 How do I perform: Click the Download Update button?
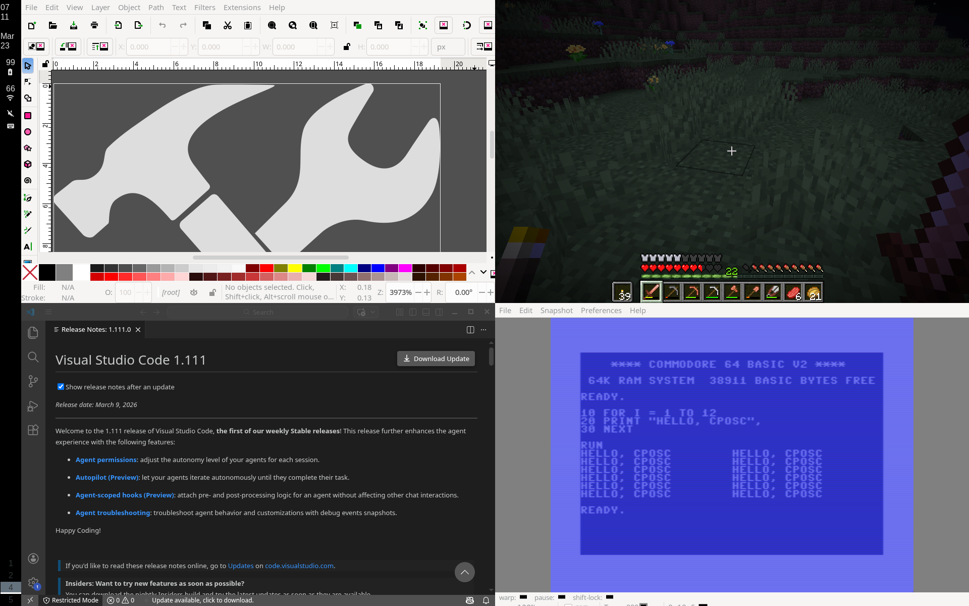[436, 359]
